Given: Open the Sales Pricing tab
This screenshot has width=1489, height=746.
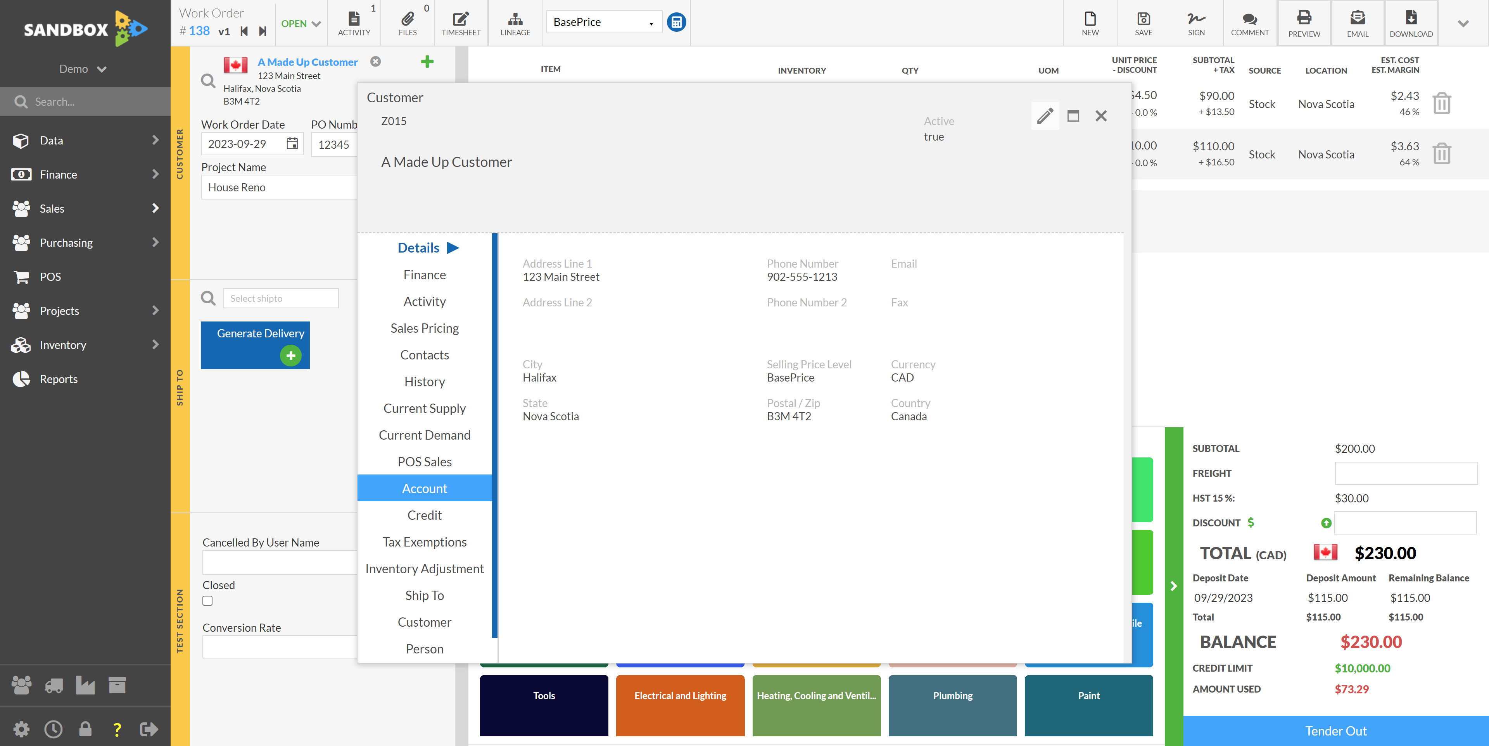Looking at the screenshot, I should [424, 328].
